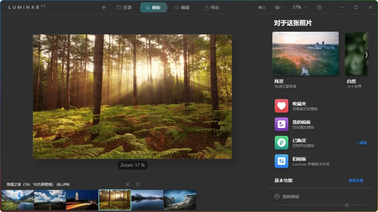Select the forest sunbeams thumbnail
The height and width of the screenshot is (212, 378).
(115, 200)
